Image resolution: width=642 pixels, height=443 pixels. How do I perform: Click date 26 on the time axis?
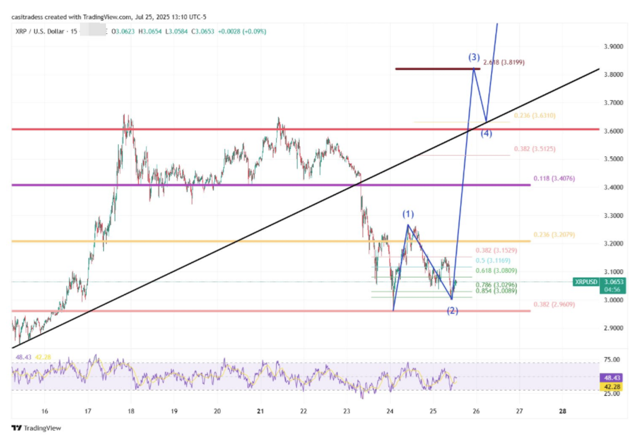click(476, 411)
